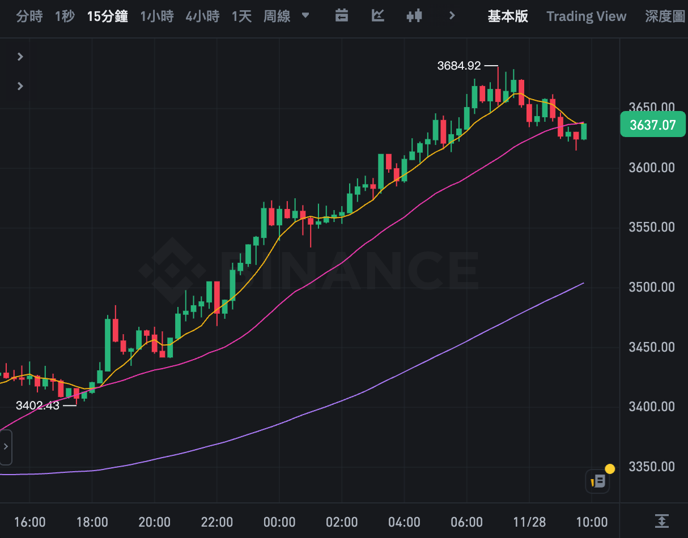Open the 深度圖 depth chart tab

point(665,16)
